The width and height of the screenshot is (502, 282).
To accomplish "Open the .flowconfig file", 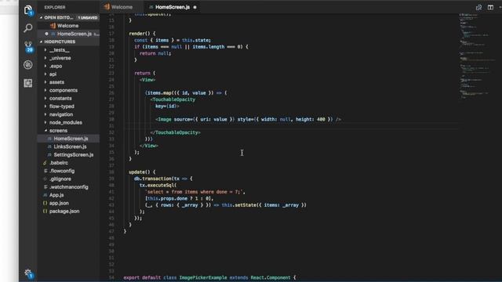I will (x=69, y=171).
